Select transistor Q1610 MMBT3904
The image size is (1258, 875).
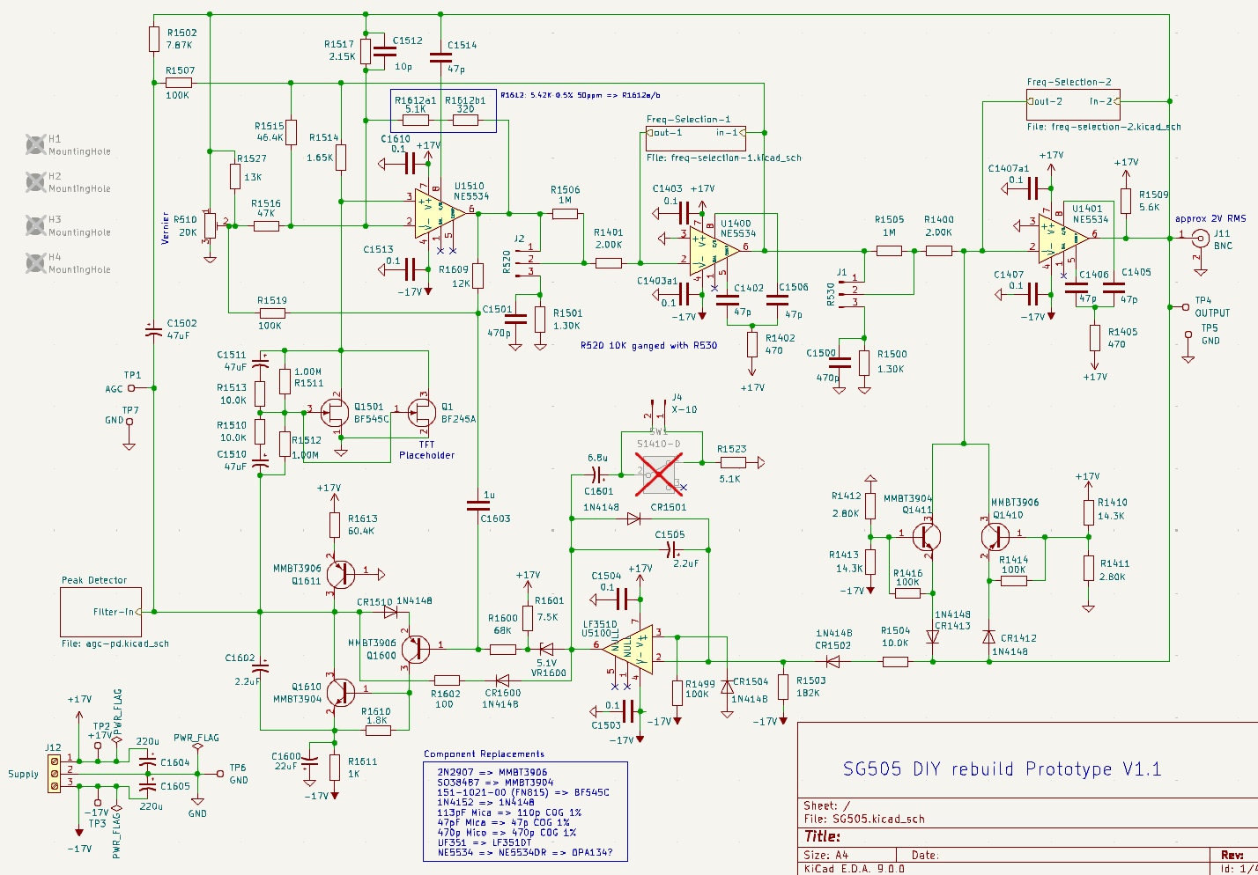339,692
